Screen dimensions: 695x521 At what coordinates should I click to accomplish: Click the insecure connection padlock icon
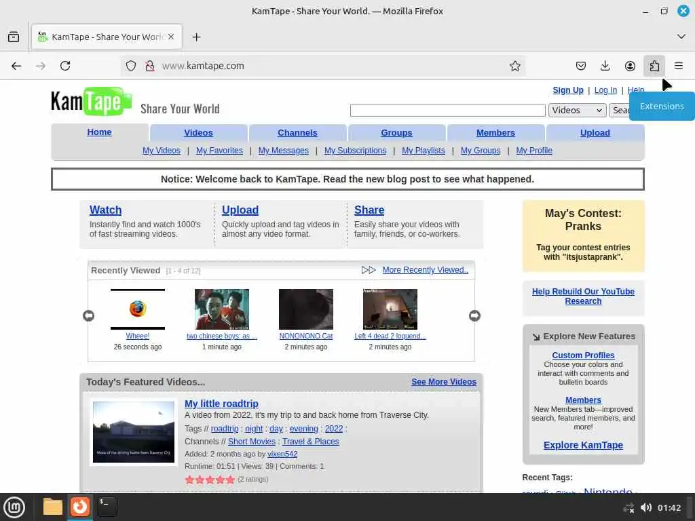150,66
